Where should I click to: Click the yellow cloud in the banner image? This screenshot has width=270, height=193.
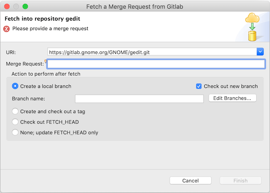click(x=252, y=18)
